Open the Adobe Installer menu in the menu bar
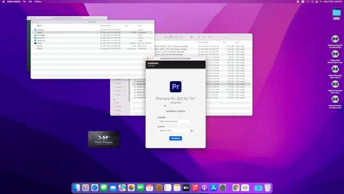Image resolution: width=344 pixels, height=194 pixels. tap(13, 2)
